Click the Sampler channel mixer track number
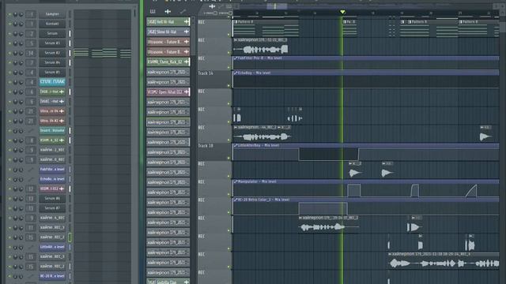 tap(31, 14)
